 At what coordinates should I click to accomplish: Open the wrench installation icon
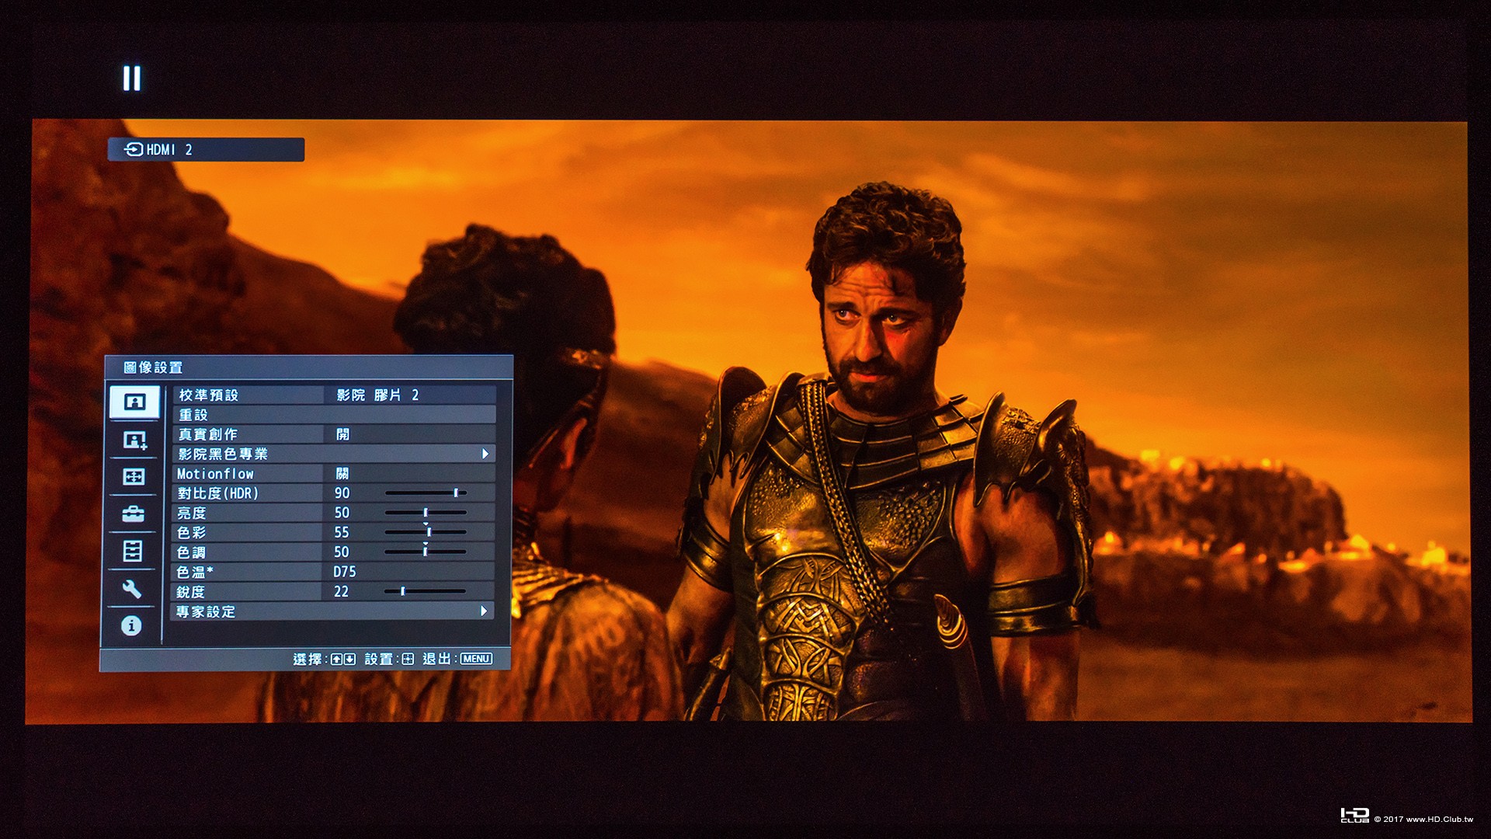point(132,589)
